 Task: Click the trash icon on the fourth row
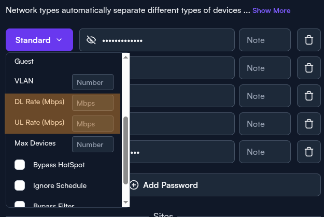(309, 124)
